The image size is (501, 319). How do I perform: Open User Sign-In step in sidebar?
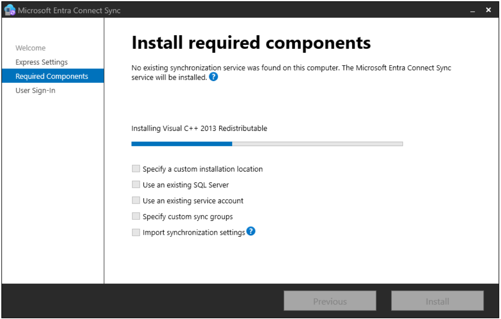click(x=35, y=90)
